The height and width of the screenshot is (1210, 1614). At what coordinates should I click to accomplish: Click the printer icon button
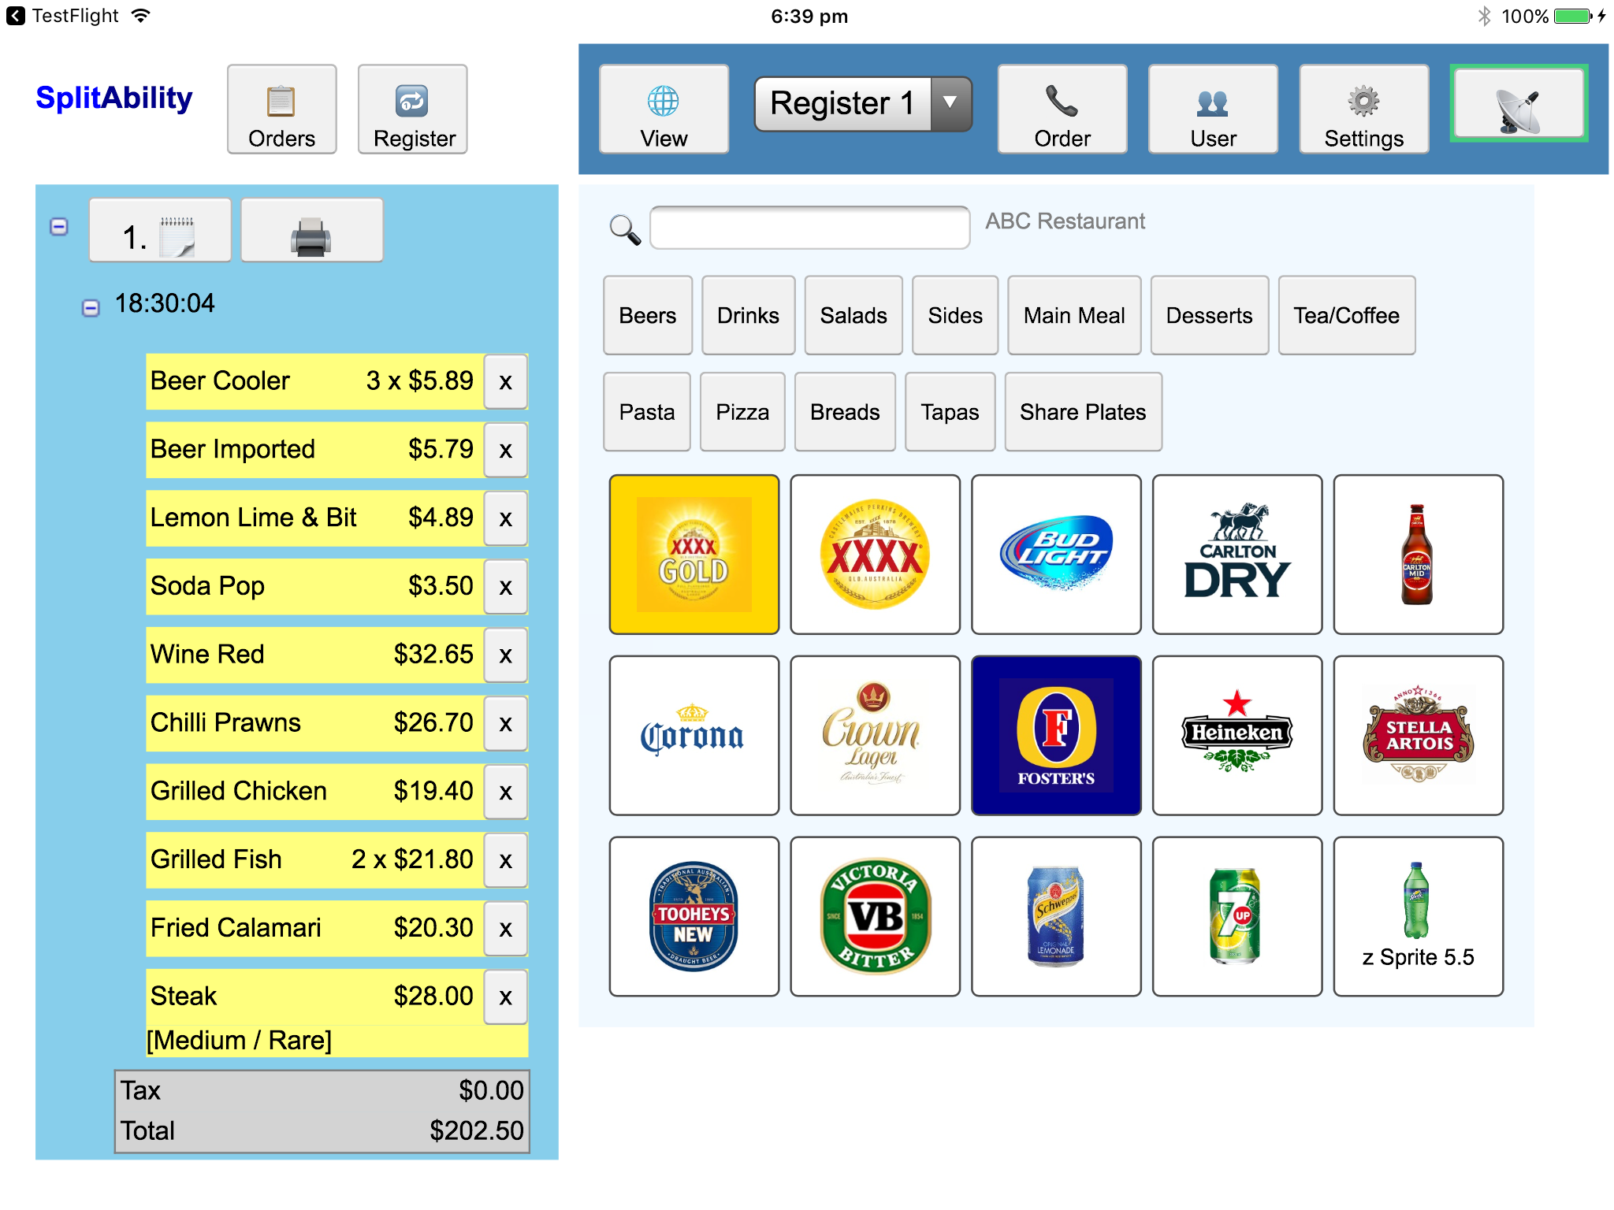coord(311,232)
